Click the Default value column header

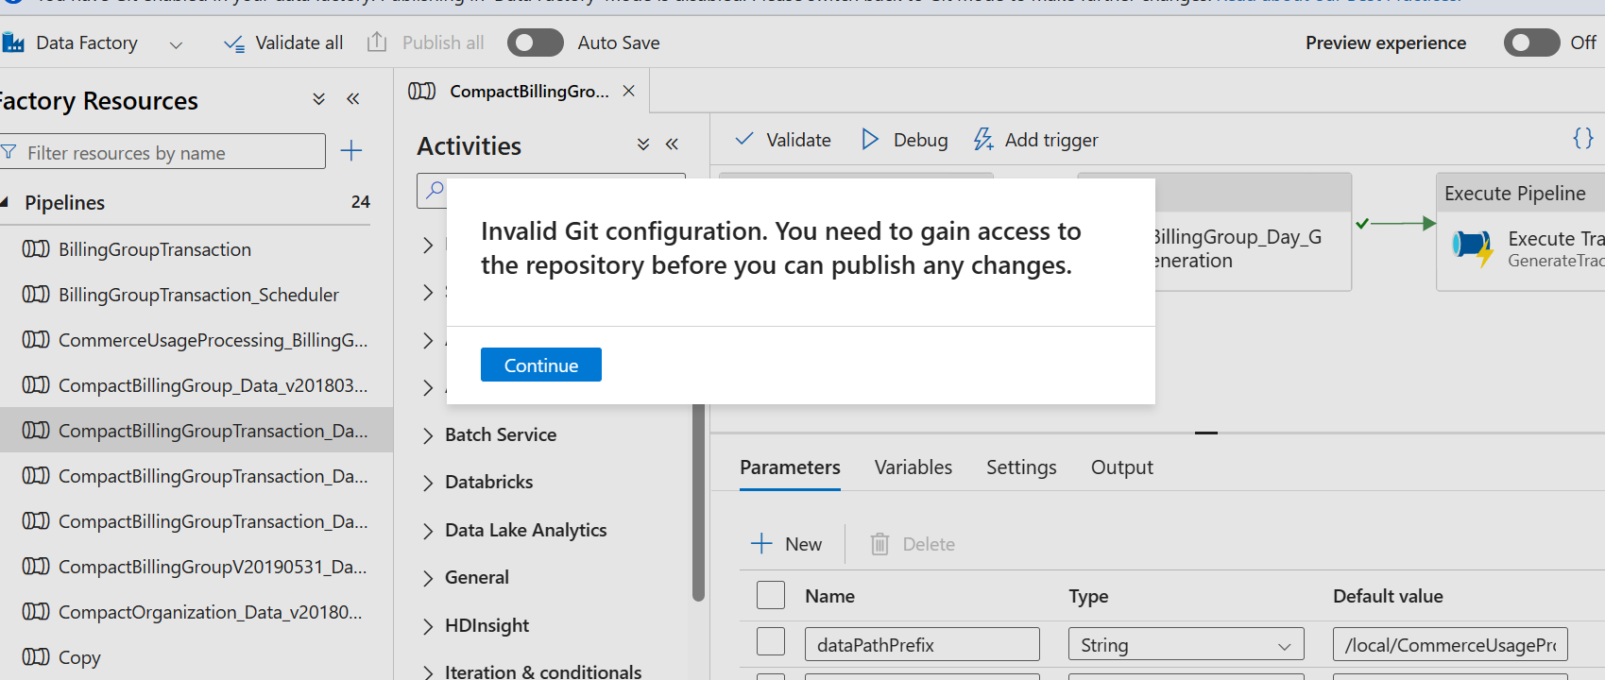tap(1388, 596)
